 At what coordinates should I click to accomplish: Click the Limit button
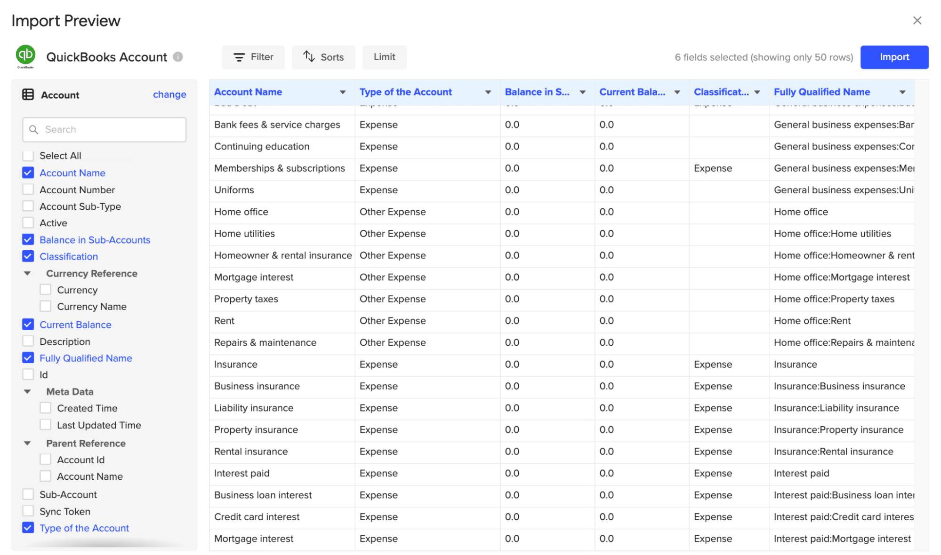[x=384, y=57]
